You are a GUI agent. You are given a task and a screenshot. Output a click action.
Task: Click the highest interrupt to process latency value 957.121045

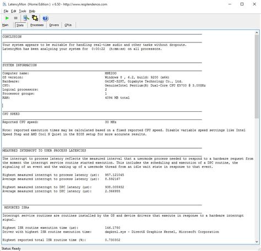115,175
